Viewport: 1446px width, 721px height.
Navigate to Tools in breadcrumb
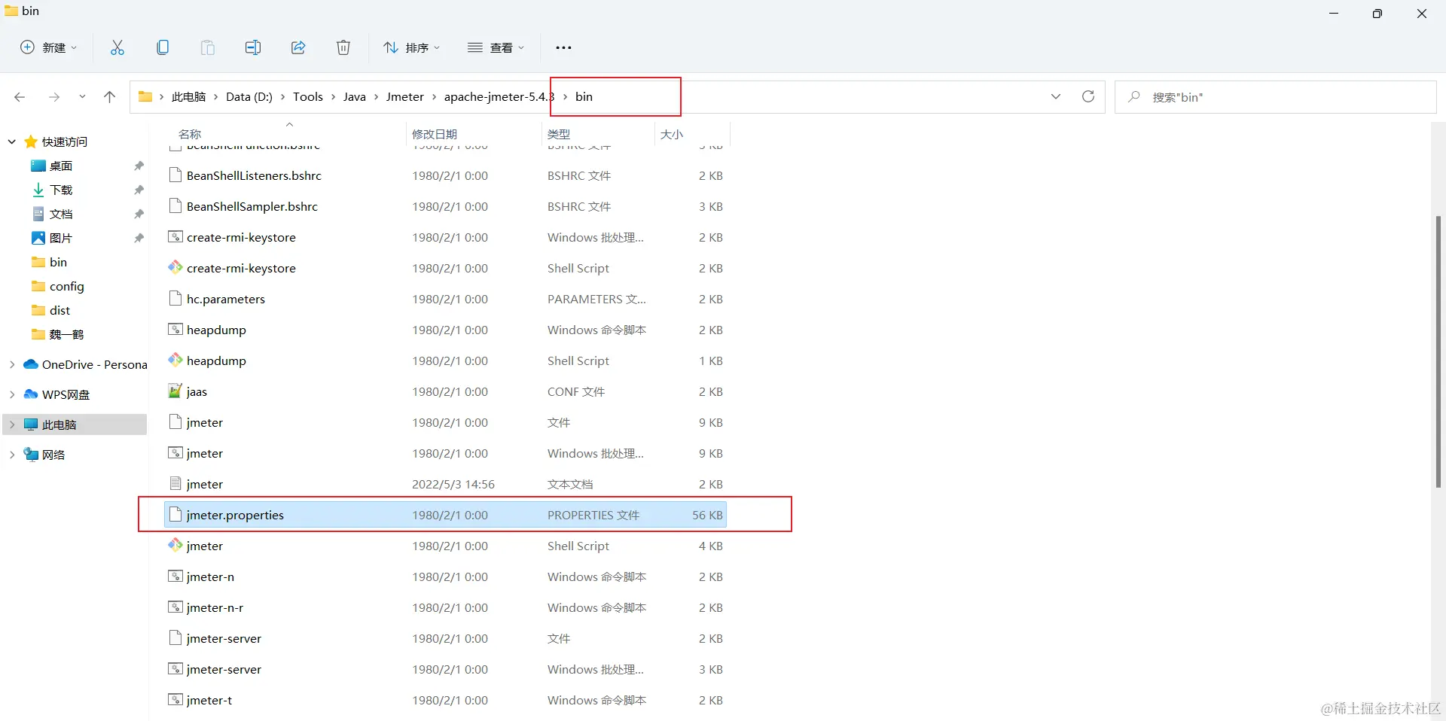point(308,96)
